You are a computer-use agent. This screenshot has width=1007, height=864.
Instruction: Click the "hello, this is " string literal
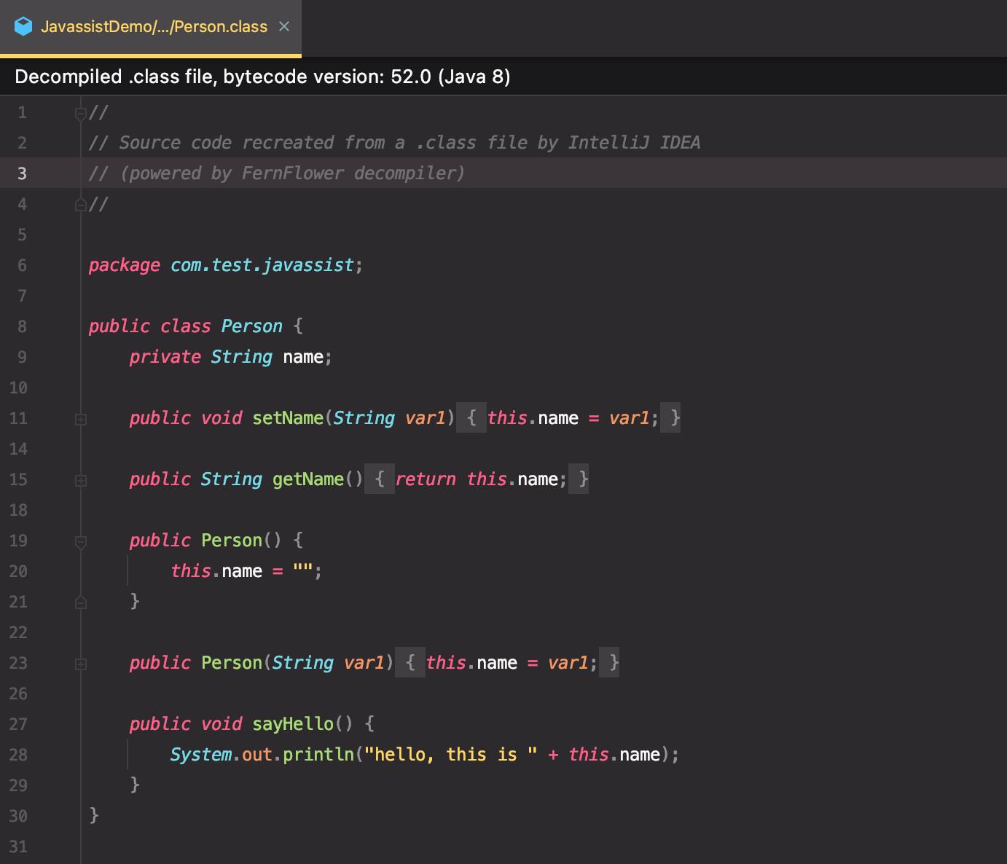tap(451, 755)
